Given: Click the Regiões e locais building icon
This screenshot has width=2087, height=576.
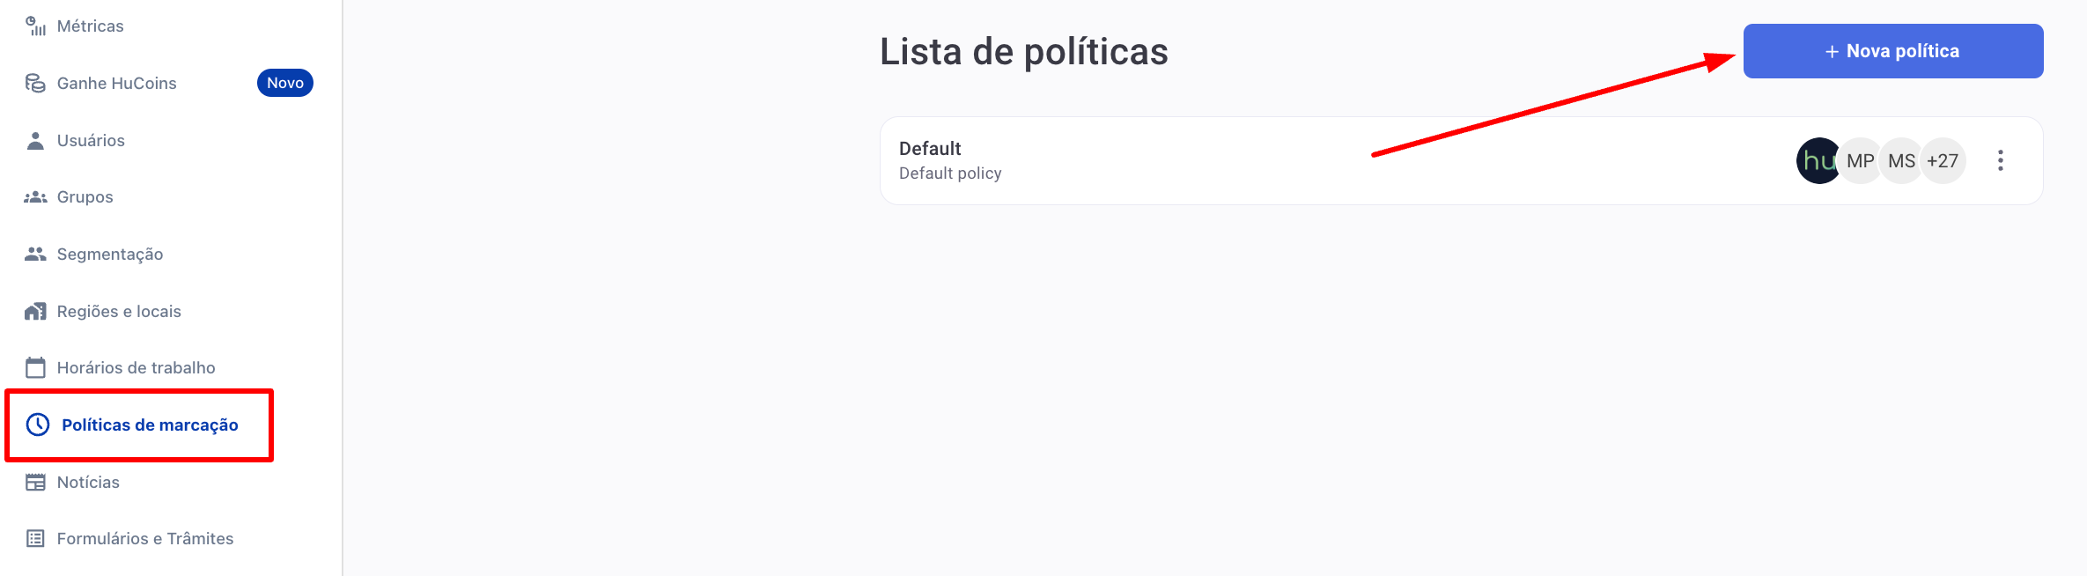Looking at the screenshot, I should [x=35, y=311].
